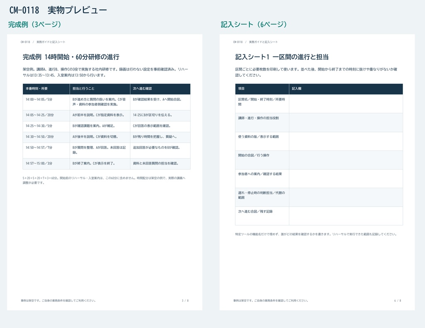This screenshot has width=425, height=328.
Task: Click the '3 / 8' page number
Action: click(x=185, y=301)
